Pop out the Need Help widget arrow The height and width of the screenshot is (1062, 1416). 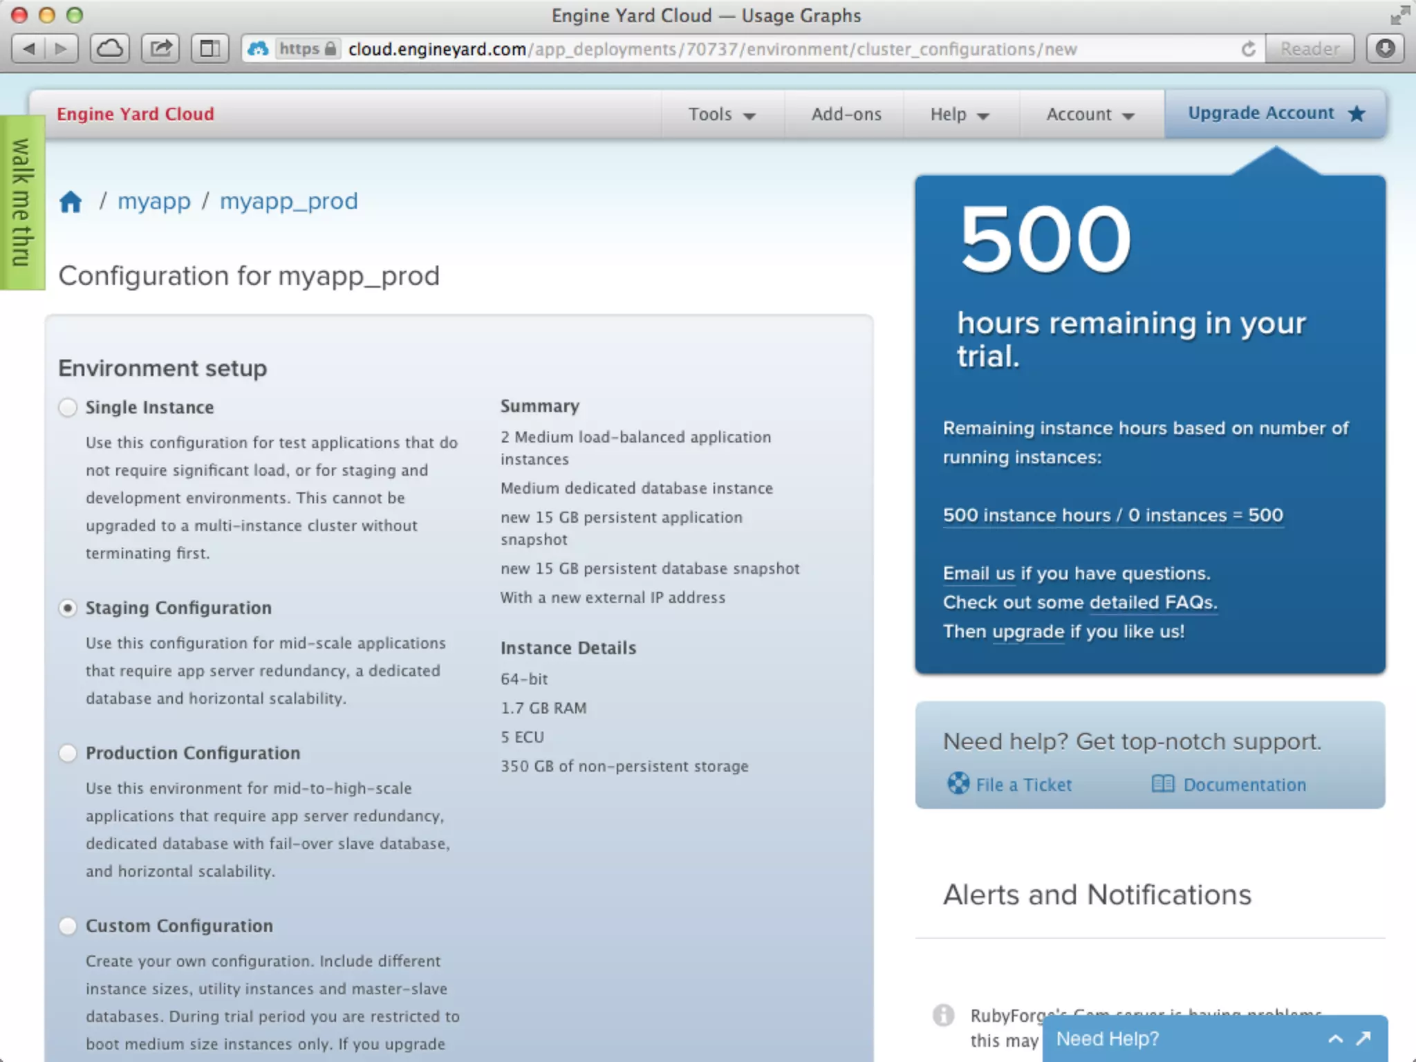[1363, 1038]
